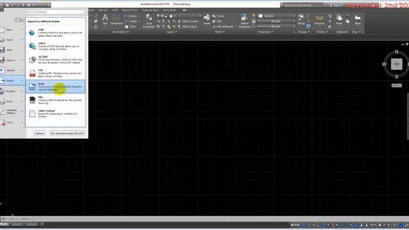This screenshot has width=409, height=230.
Task: Open the ByLayer color dropdown
Action: click(x=277, y=16)
